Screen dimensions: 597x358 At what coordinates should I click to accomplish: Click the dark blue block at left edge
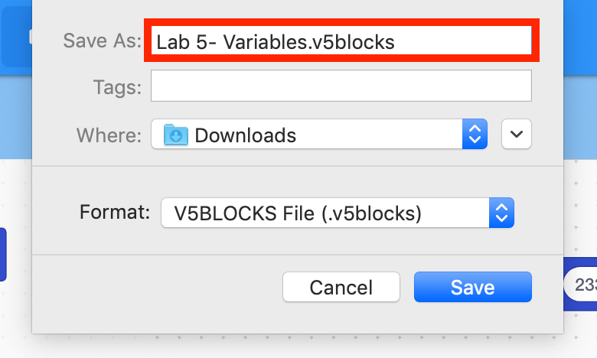(3, 255)
